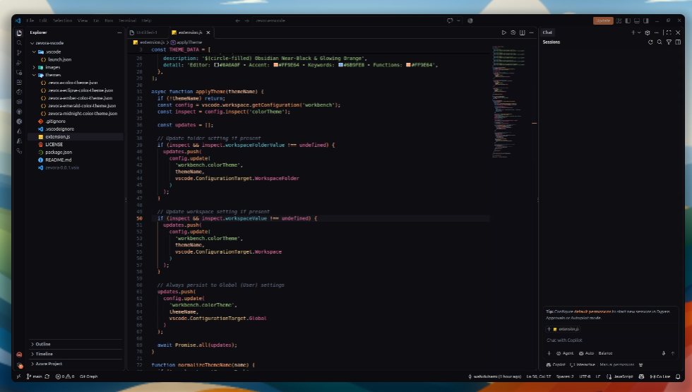Expand the images folder
The image size is (692, 392).
(x=34, y=68)
